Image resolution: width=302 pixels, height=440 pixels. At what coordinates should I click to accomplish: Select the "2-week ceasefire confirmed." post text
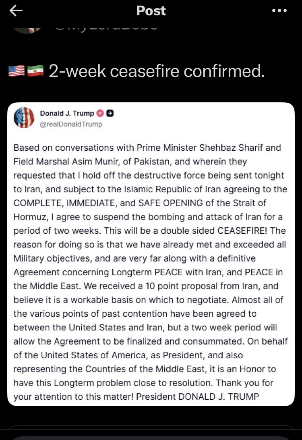coord(157,71)
